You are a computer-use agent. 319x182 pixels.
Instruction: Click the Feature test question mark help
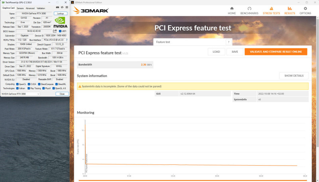[x=228, y=42]
